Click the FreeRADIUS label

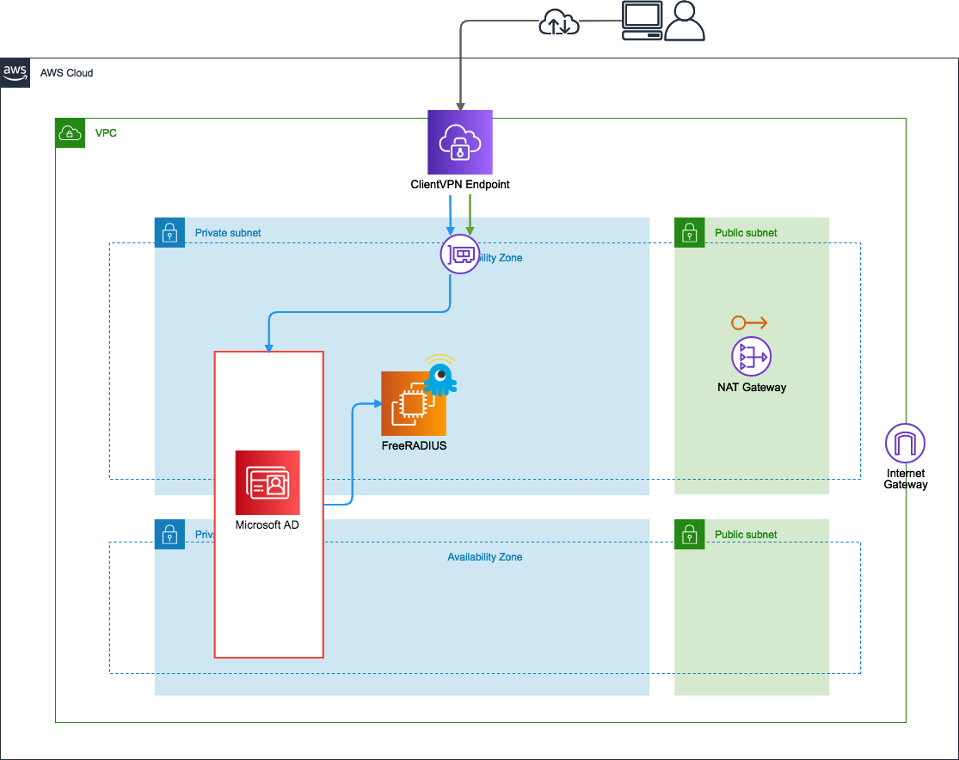pyautogui.click(x=414, y=445)
